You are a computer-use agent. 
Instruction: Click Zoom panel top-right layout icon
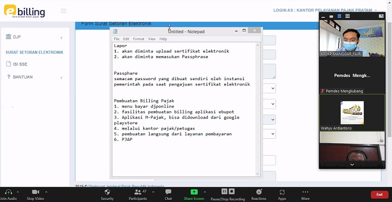(x=381, y=16)
